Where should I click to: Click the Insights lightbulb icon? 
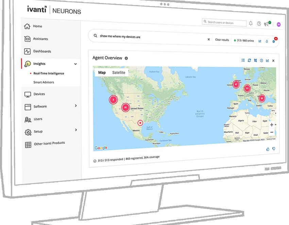(28, 64)
